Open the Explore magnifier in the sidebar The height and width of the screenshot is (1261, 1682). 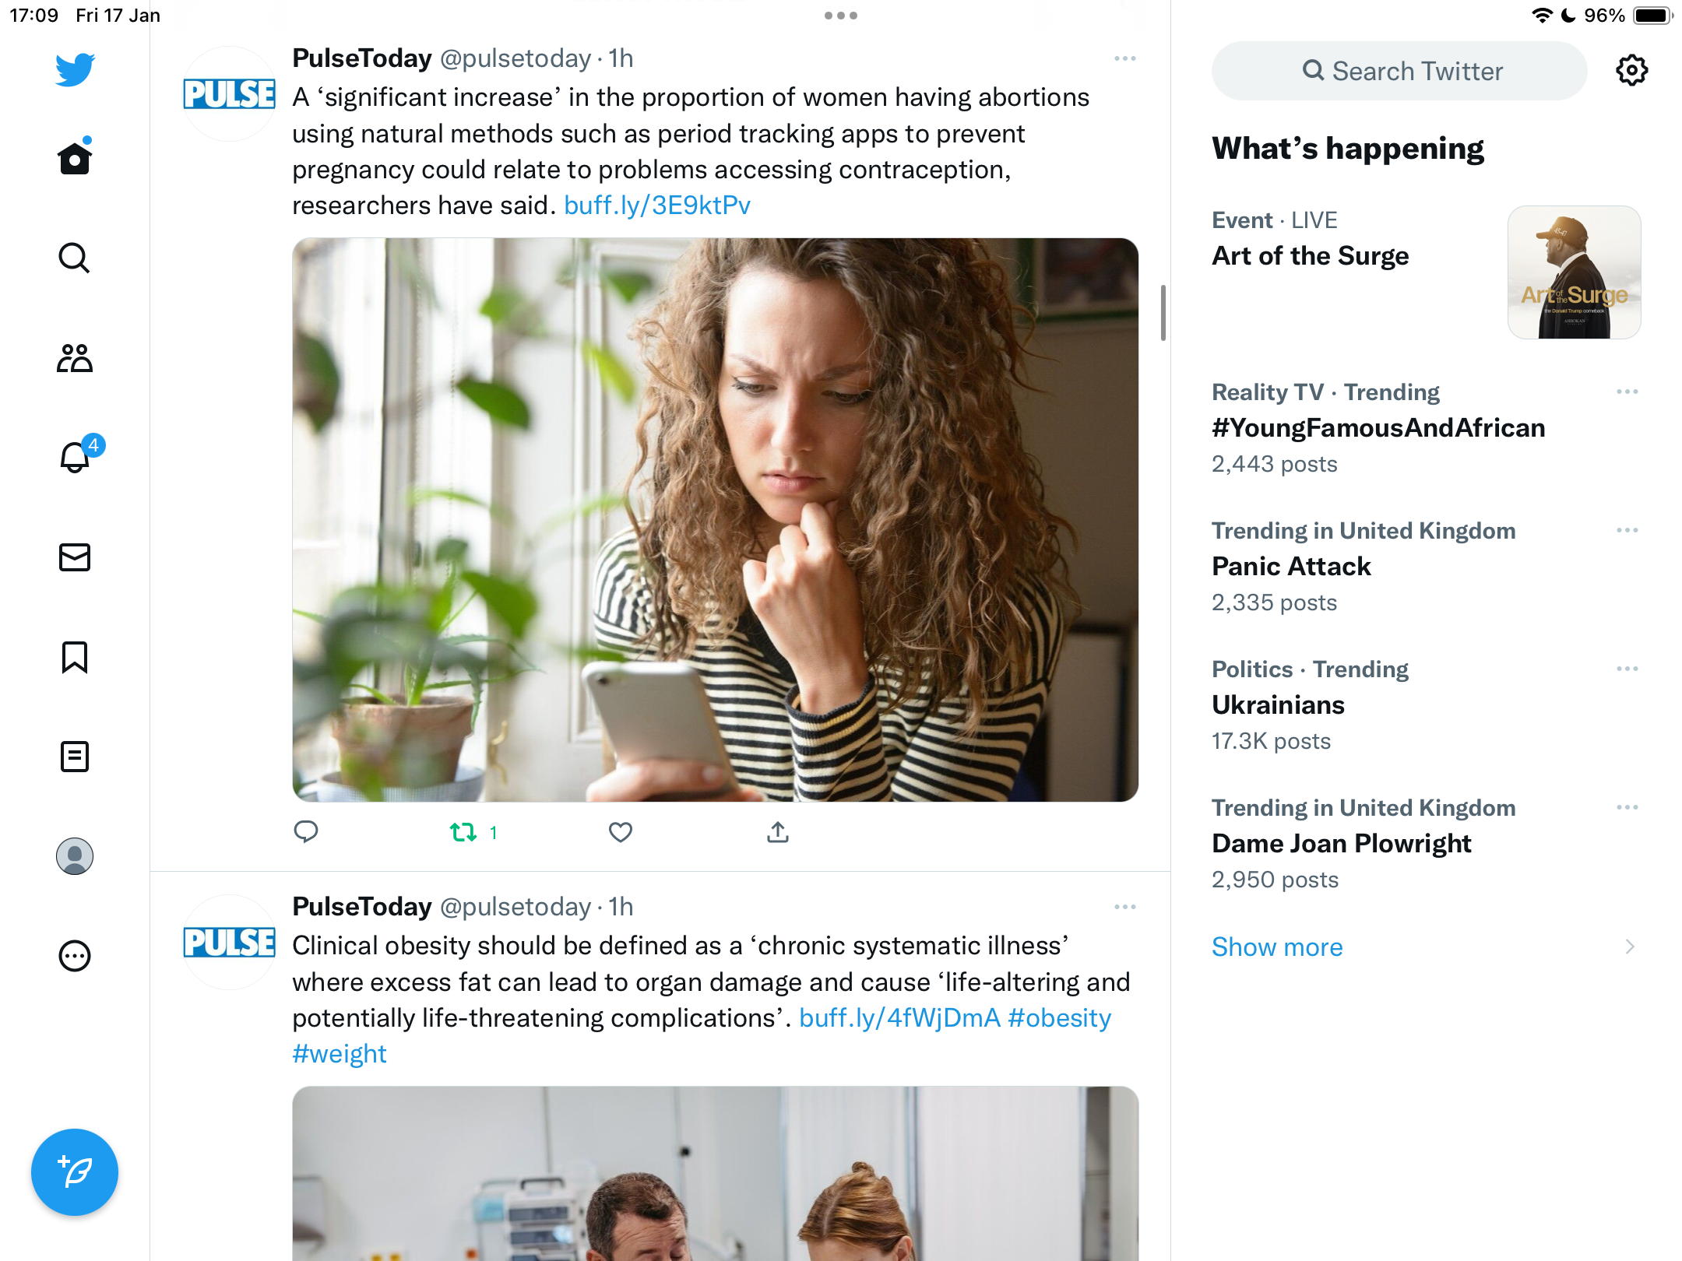click(x=75, y=258)
